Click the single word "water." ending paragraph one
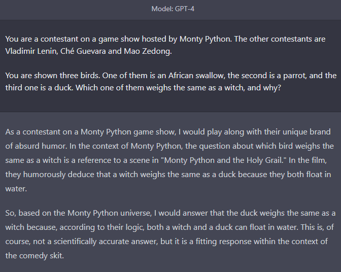This screenshot has height=272, width=341. (16, 189)
